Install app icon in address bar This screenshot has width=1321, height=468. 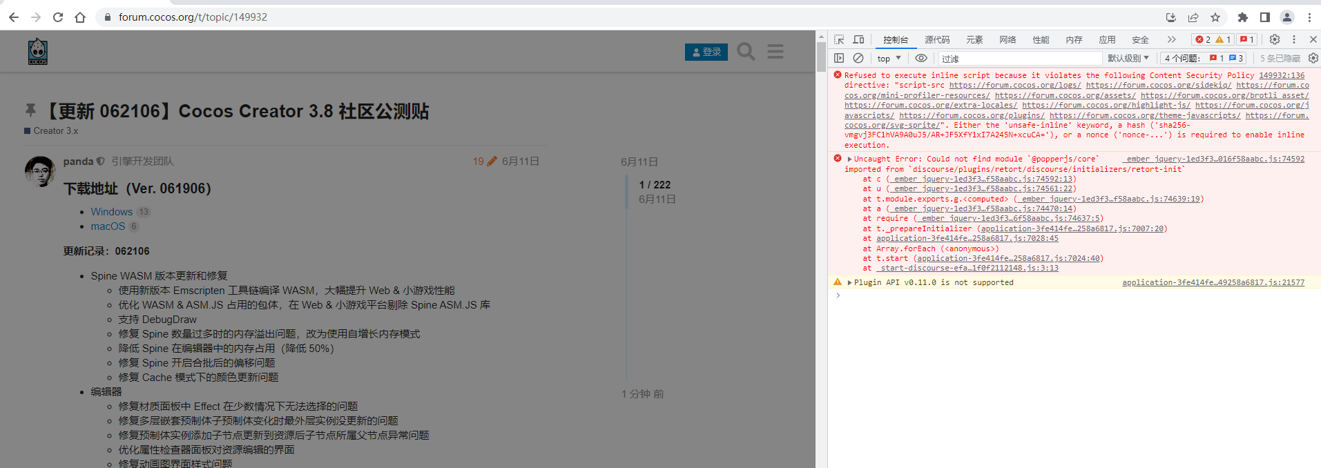[x=1170, y=17]
